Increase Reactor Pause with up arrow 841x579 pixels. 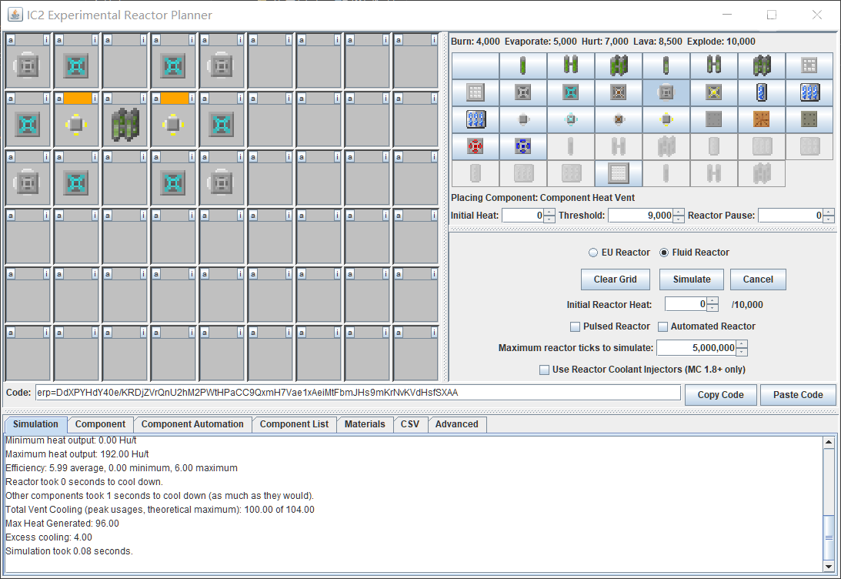(x=829, y=212)
